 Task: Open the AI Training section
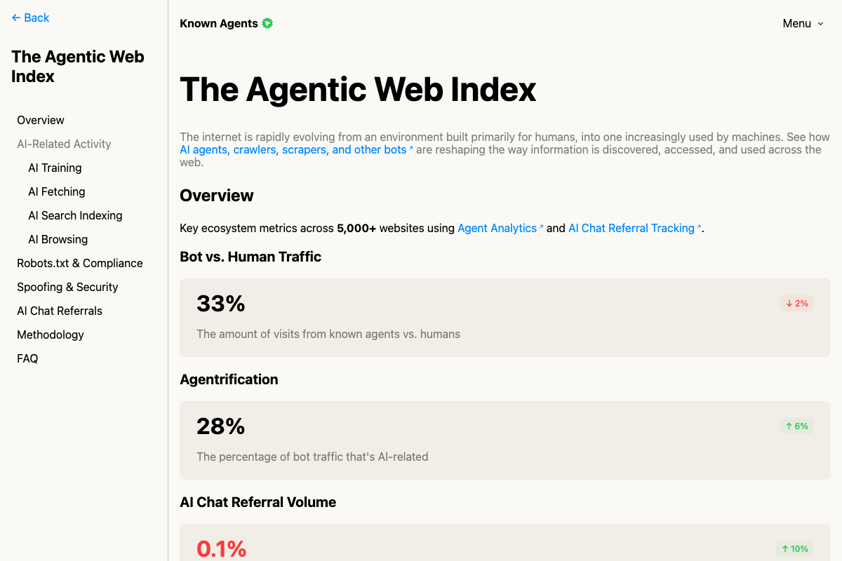coord(55,168)
